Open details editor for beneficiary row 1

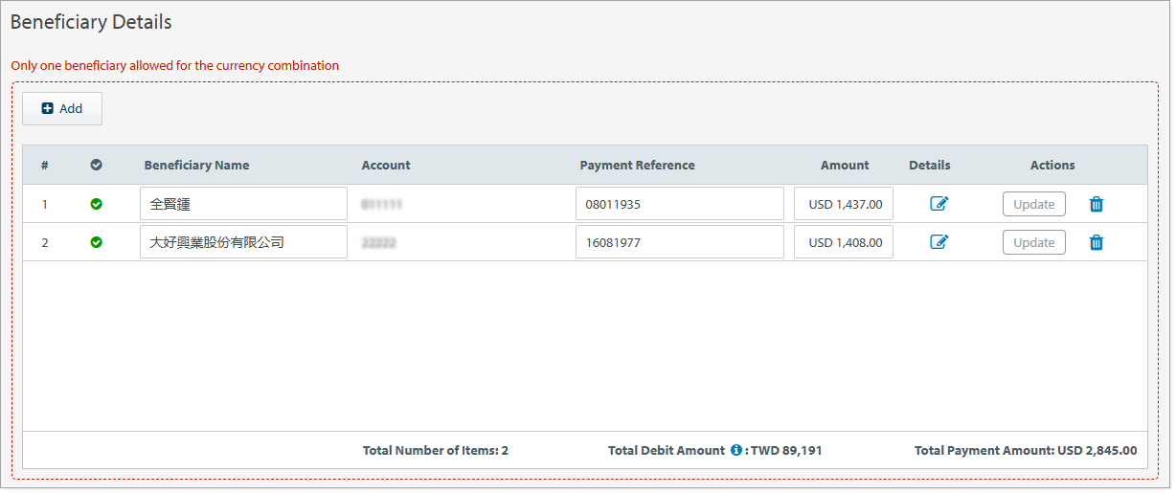939,204
